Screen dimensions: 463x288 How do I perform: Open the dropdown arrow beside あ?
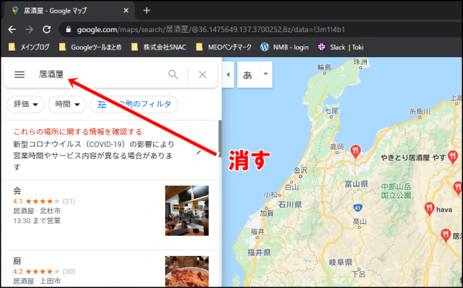point(266,74)
